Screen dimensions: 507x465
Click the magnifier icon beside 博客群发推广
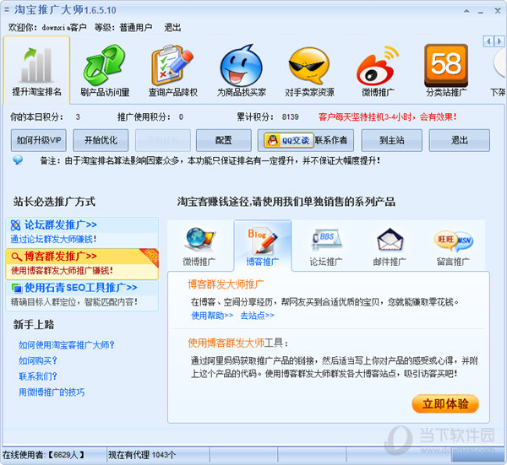16,257
